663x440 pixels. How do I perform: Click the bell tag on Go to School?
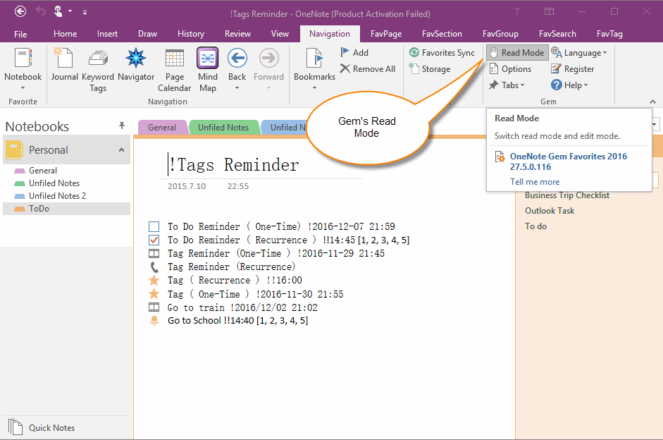154,320
